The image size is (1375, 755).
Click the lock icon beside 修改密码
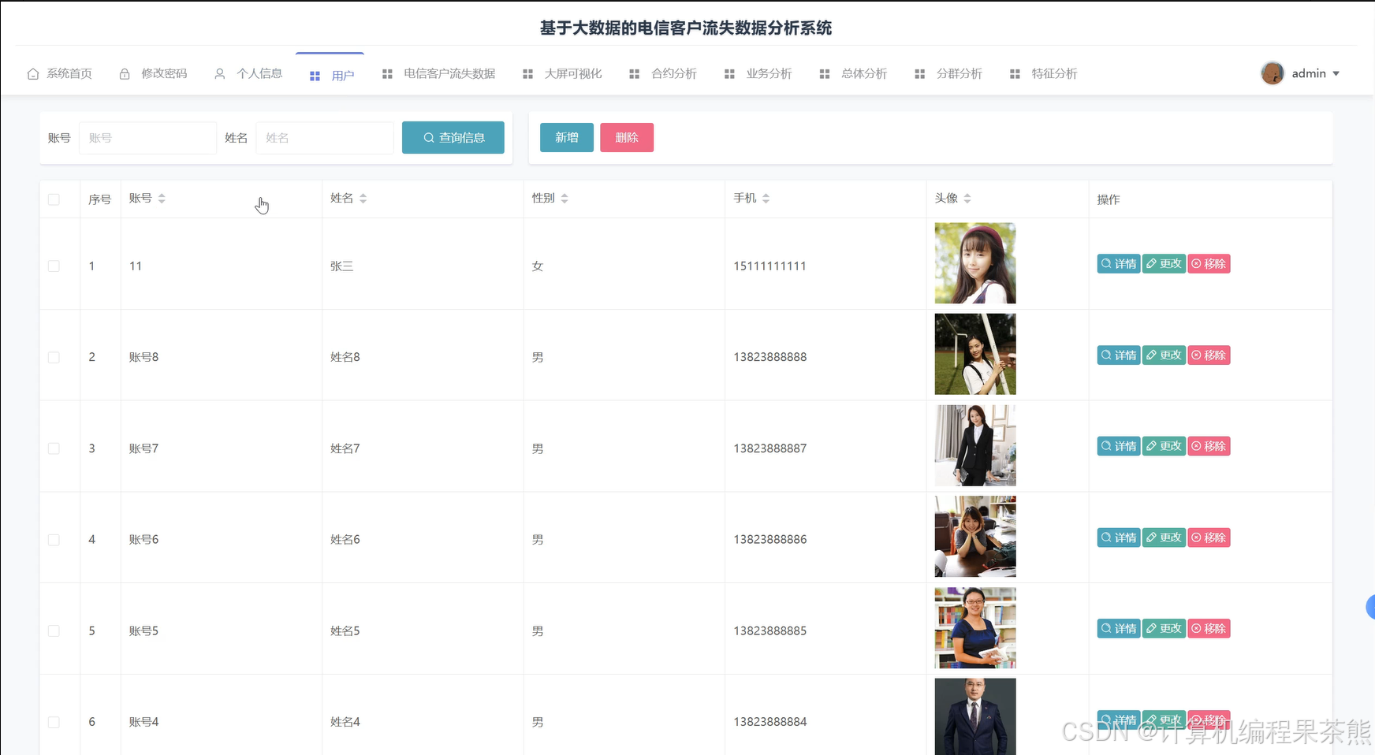pos(125,74)
